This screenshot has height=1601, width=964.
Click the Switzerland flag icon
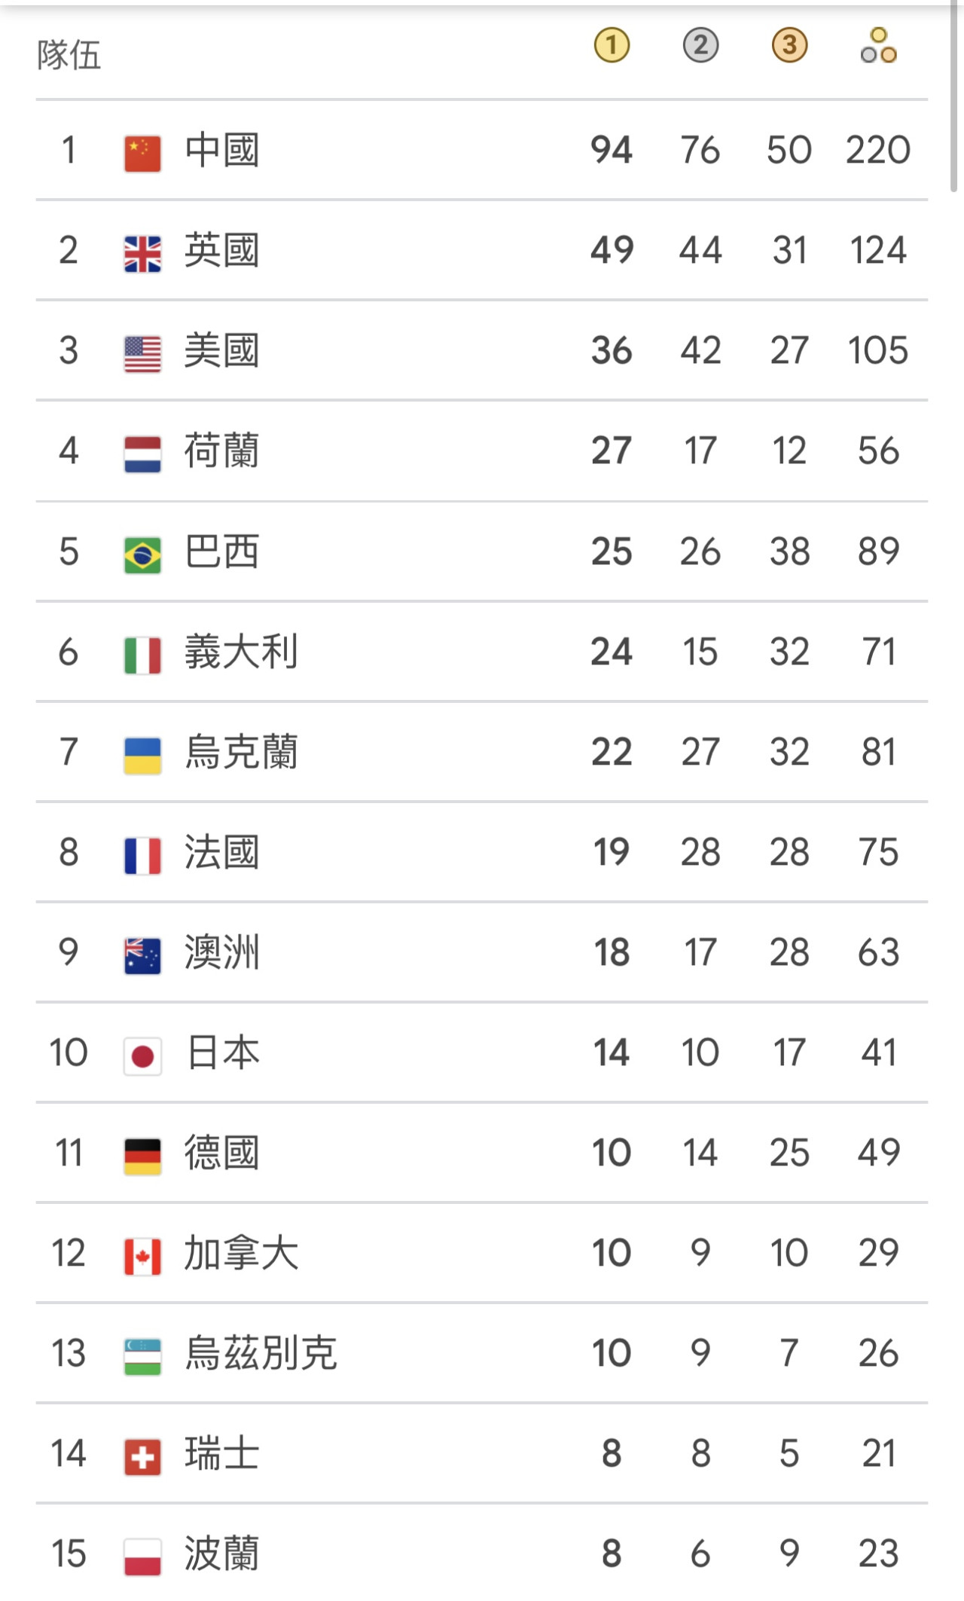pos(142,1457)
